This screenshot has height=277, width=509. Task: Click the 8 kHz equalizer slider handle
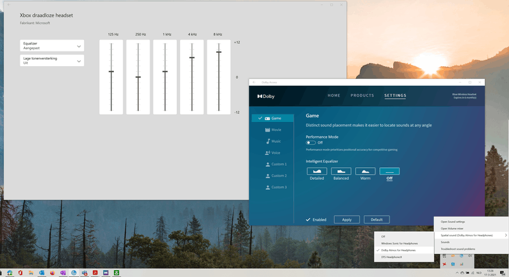point(219,52)
